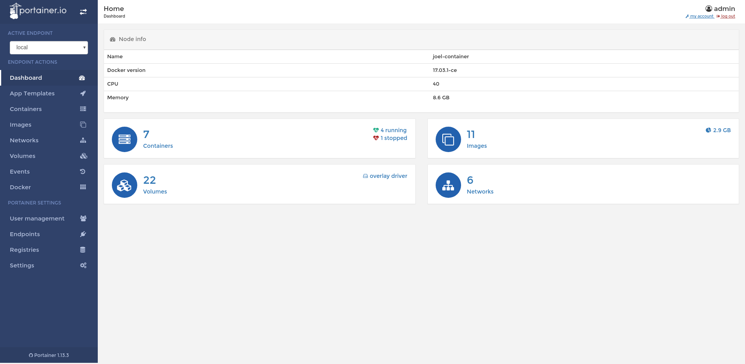This screenshot has width=745, height=364.
Task: Open Portainer Settings page
Action: click(49, 265)
